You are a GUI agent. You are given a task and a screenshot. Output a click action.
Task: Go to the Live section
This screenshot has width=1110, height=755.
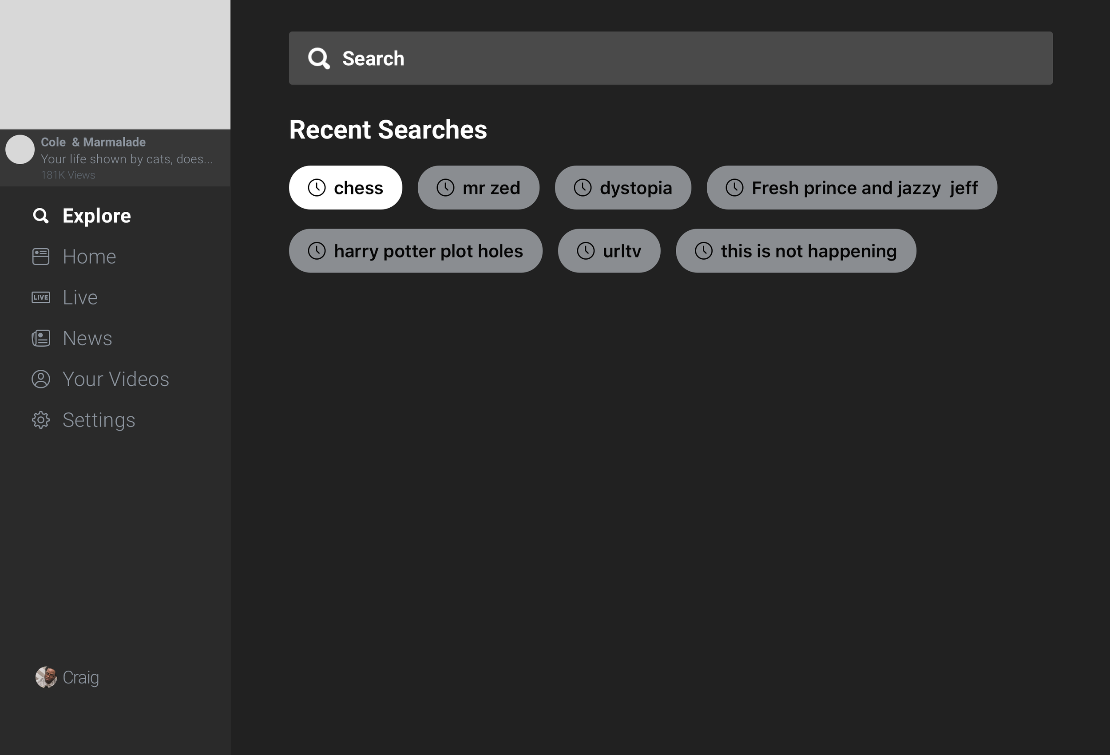point(80,297)
